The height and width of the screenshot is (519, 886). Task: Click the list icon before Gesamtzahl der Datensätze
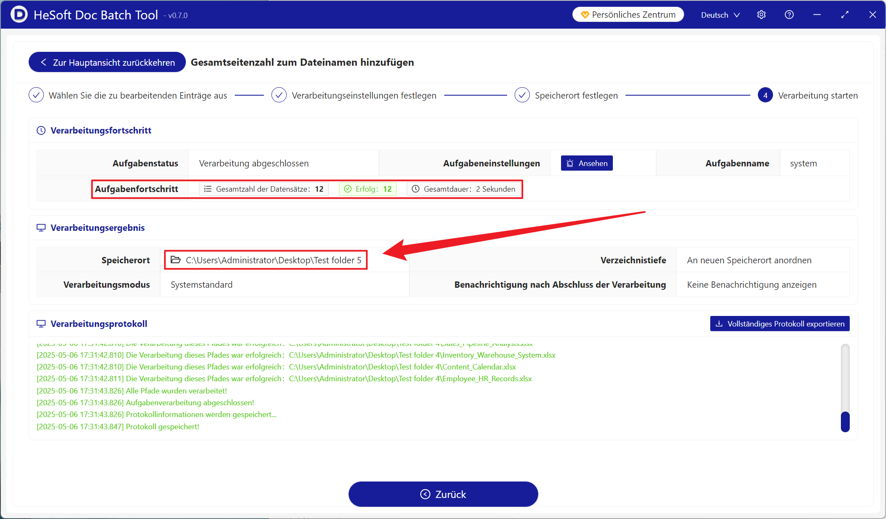point(208,189)
